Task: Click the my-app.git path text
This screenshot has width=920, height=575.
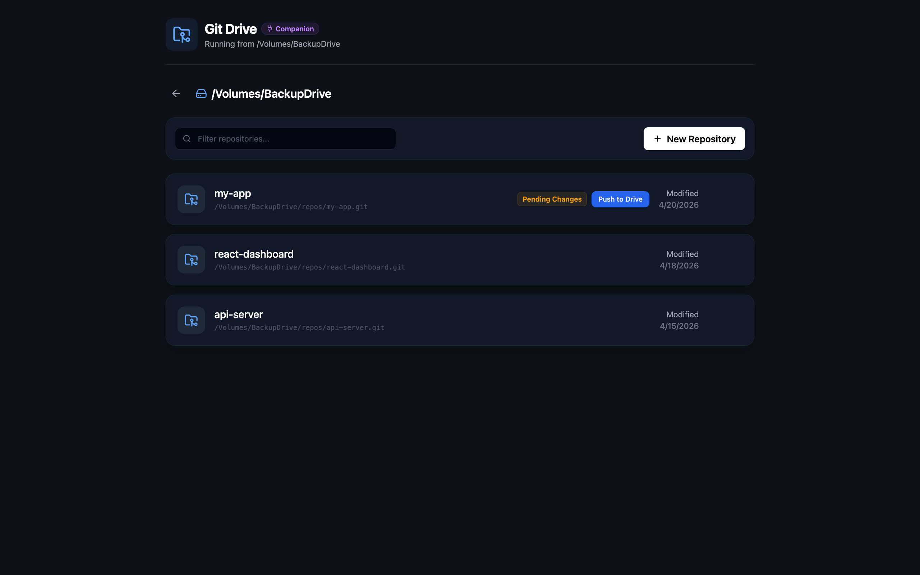Action: 291,207
